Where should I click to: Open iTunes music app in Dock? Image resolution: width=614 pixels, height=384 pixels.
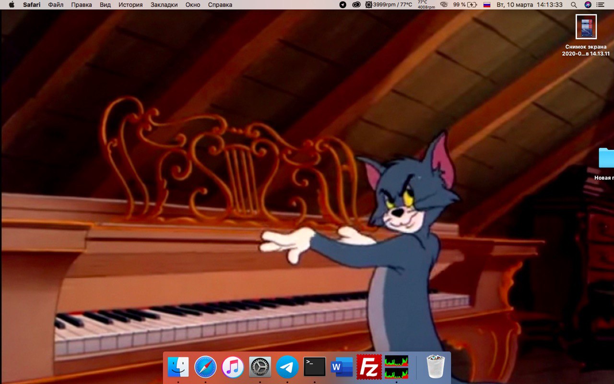[233, 367]
